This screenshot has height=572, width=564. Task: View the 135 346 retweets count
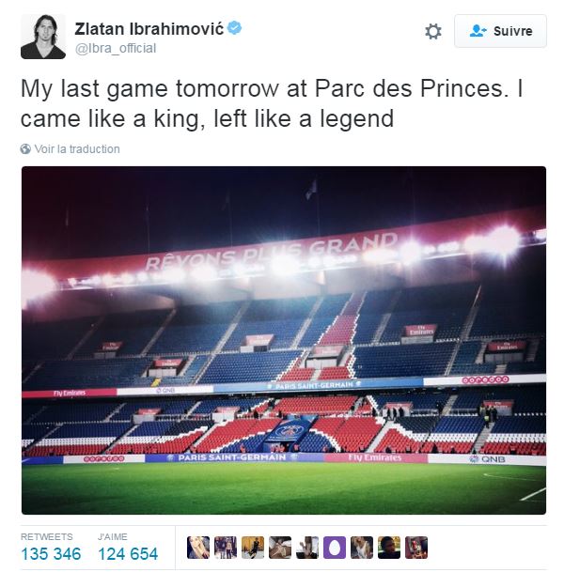tap(51, 554)
